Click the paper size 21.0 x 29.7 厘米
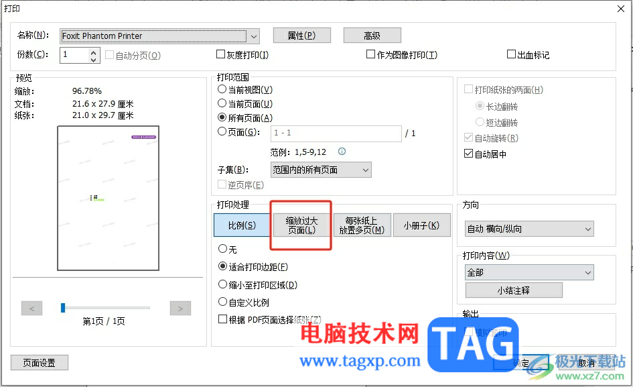Image resolution: width=633 pixels, height=387 pixels. tap(103, 115)
